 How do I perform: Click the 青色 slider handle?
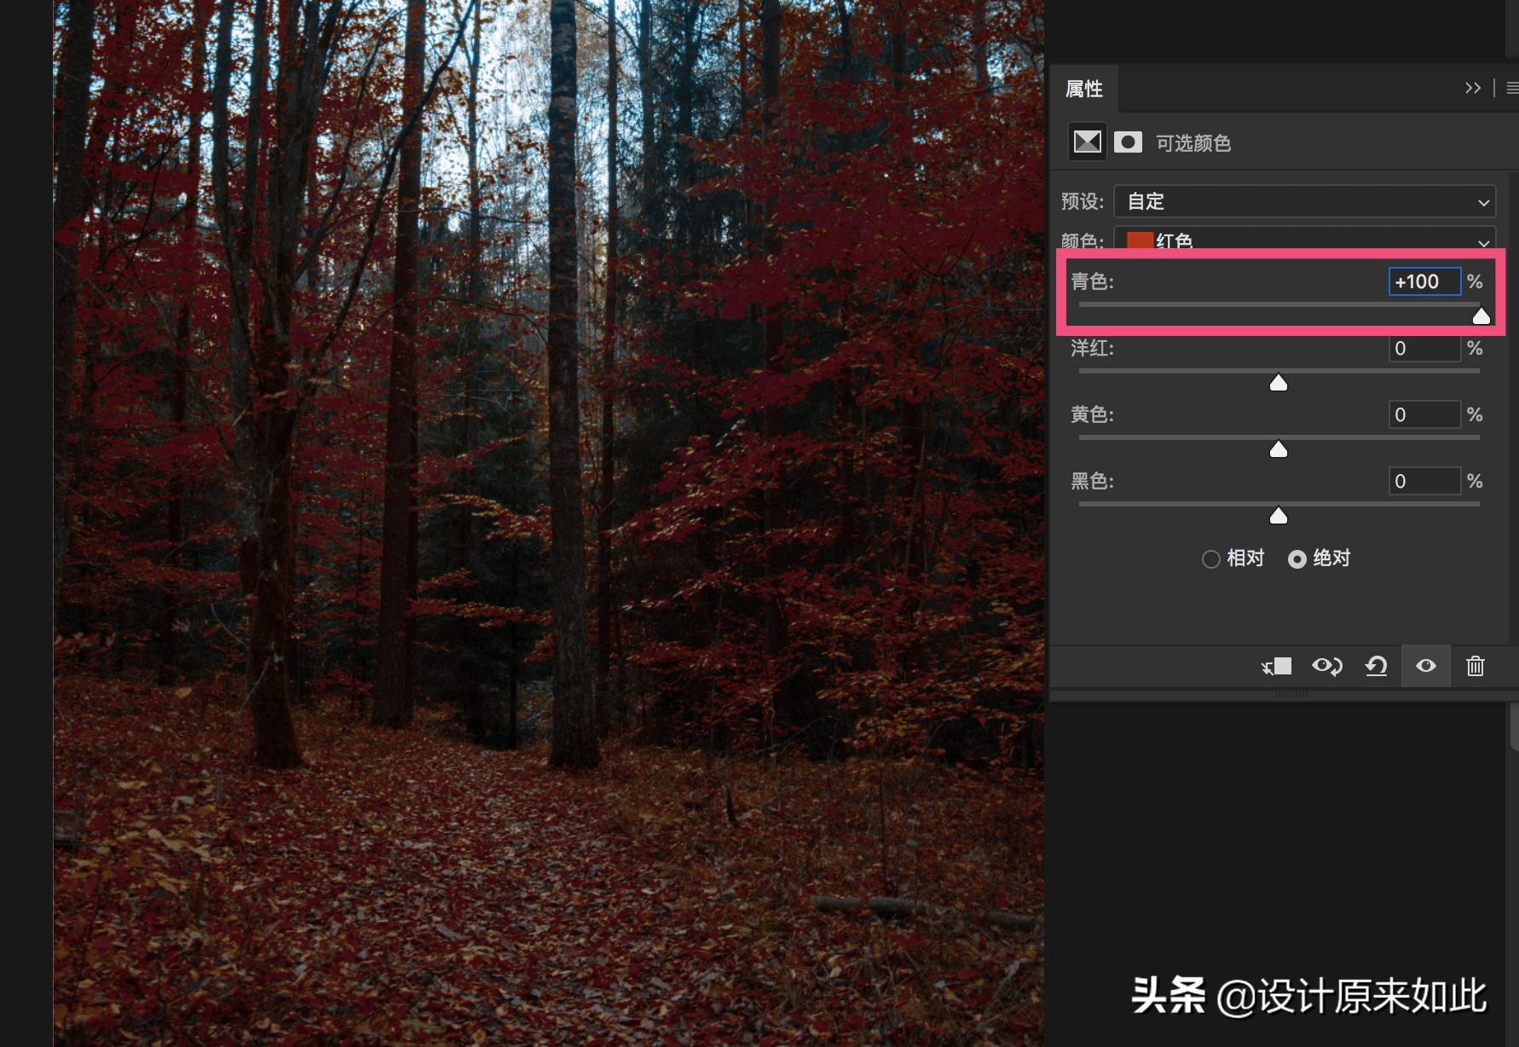[x=1481, y=316]
